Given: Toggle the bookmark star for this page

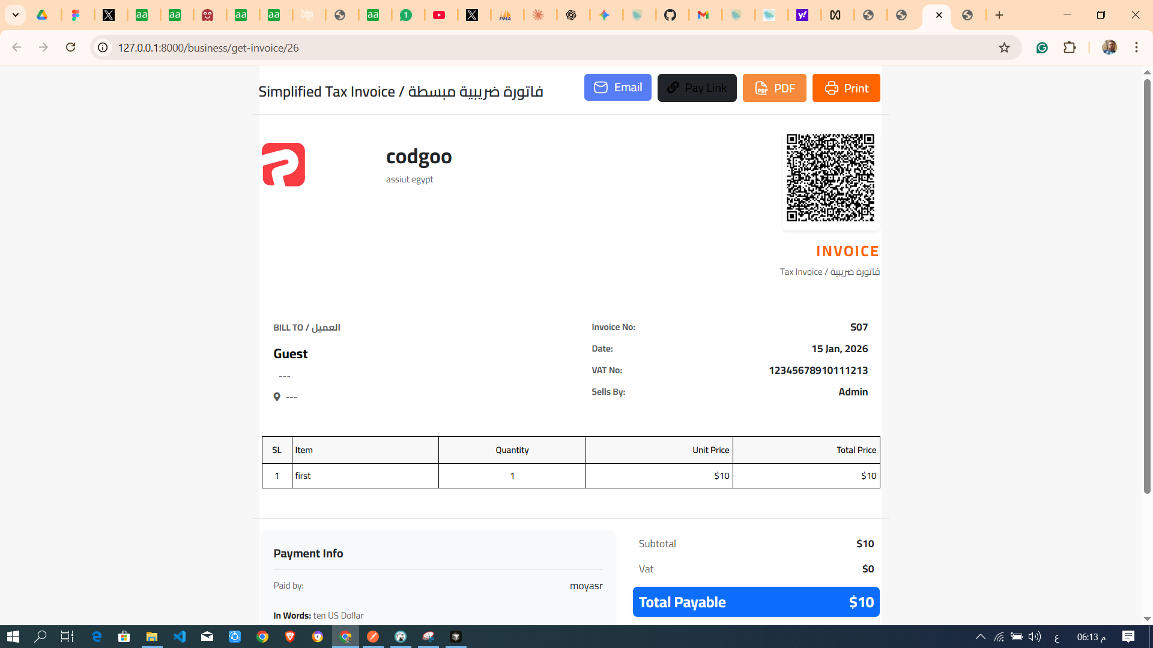Looking at the screenshot, I should tap(1005, 47).
